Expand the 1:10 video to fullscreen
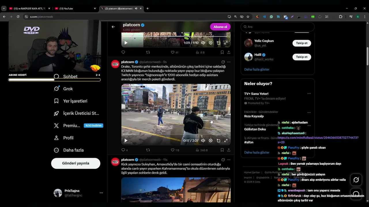Image resolution: width=369 pixels, height=207 pixels. 226,43
